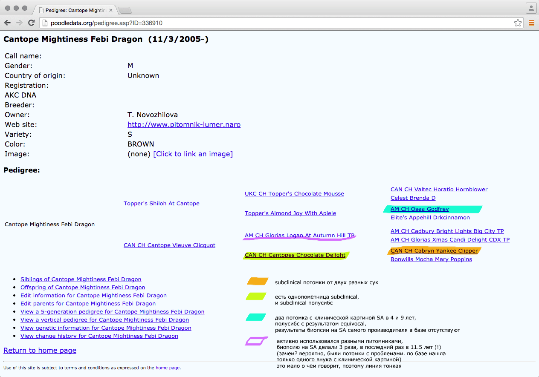Click AM CH Osea Godfrey highlighted link
Screen dimensions: 539x377
(x=420, y=209)
